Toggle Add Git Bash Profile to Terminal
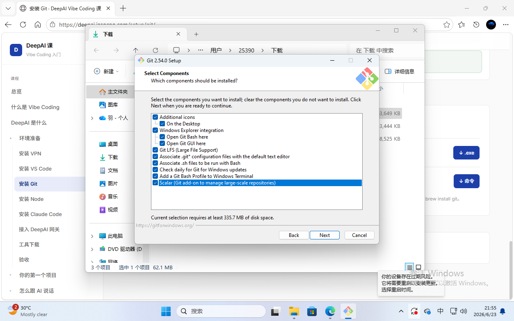Image resolution: width=514 pixels, height=321 pixels. click(x=155, y=176)
